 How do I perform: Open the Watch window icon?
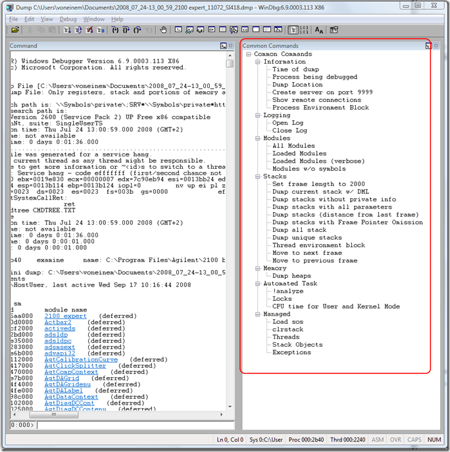[189, 30]
